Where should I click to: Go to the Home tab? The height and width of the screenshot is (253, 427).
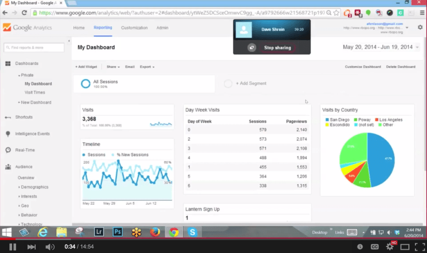pyautogui.click(x=79, y=28)
